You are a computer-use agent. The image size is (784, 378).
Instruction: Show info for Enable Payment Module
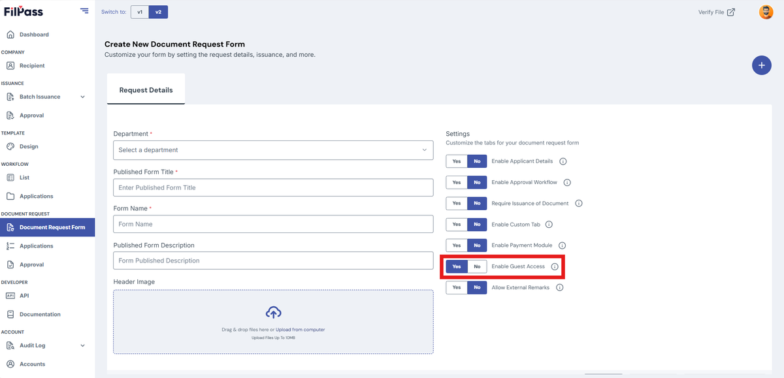click(561, 245)
